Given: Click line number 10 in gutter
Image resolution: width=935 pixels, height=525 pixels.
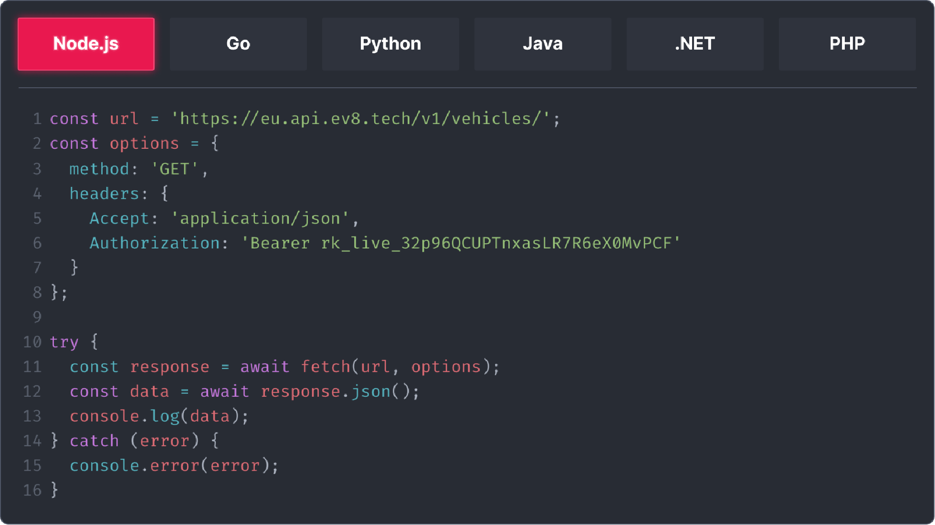Looking at the screenshot, I should click(x=32, y=342).
